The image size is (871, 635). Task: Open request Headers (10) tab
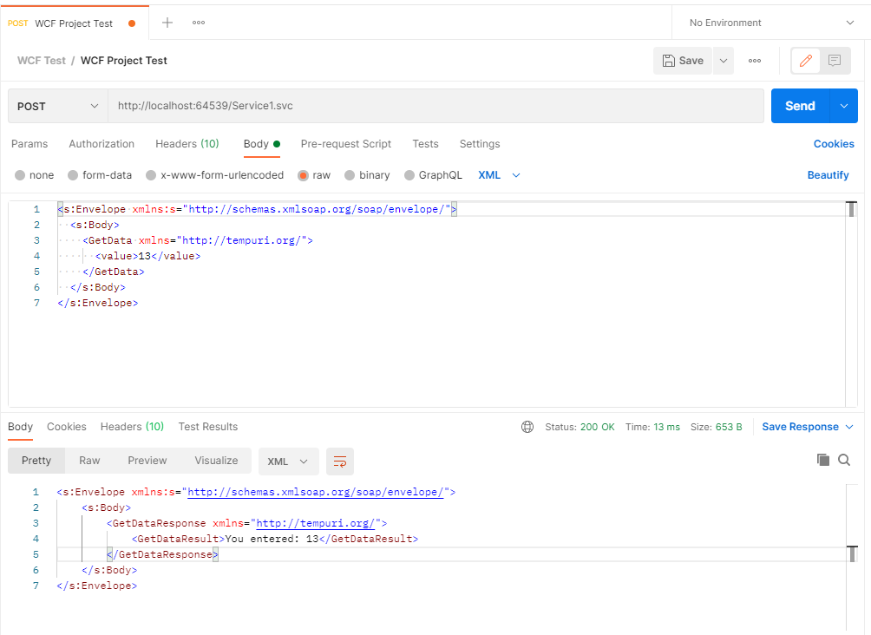(187, 144)
